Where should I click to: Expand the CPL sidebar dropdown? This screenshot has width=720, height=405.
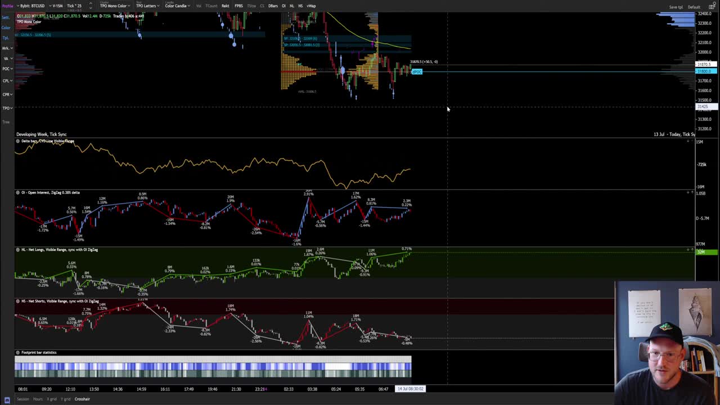[x=7, y=80]
